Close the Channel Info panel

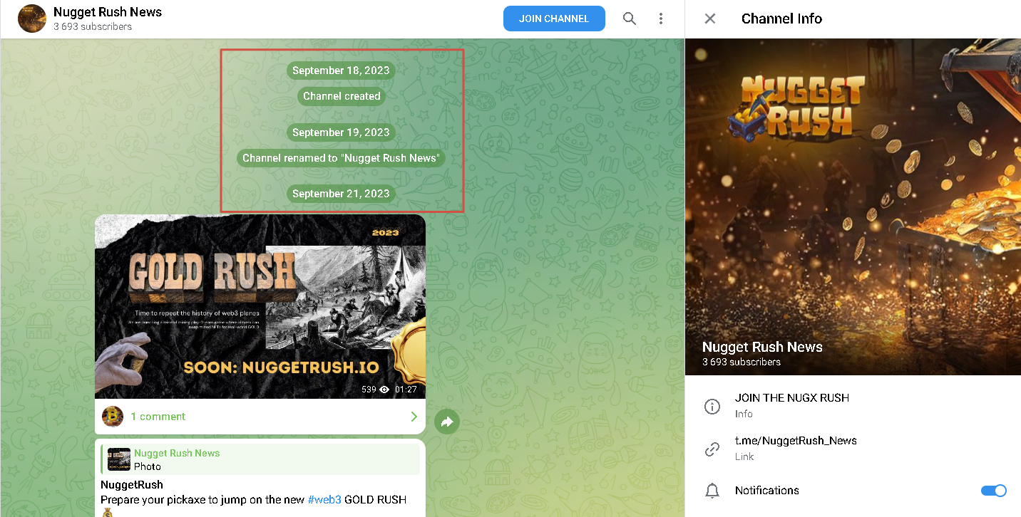point(710,19)
